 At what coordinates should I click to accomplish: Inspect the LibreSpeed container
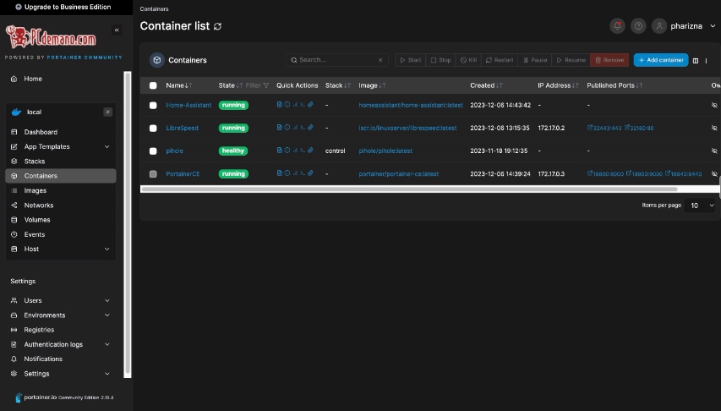(x=287, y=128)
